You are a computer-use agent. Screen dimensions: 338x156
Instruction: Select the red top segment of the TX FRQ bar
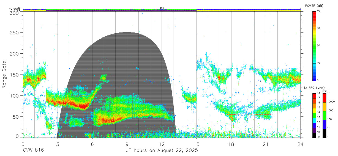point(314,96)
